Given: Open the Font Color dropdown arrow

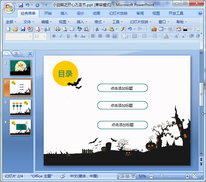Looking at the screenshot, I should pyautogui.click(x=171, y=36).
